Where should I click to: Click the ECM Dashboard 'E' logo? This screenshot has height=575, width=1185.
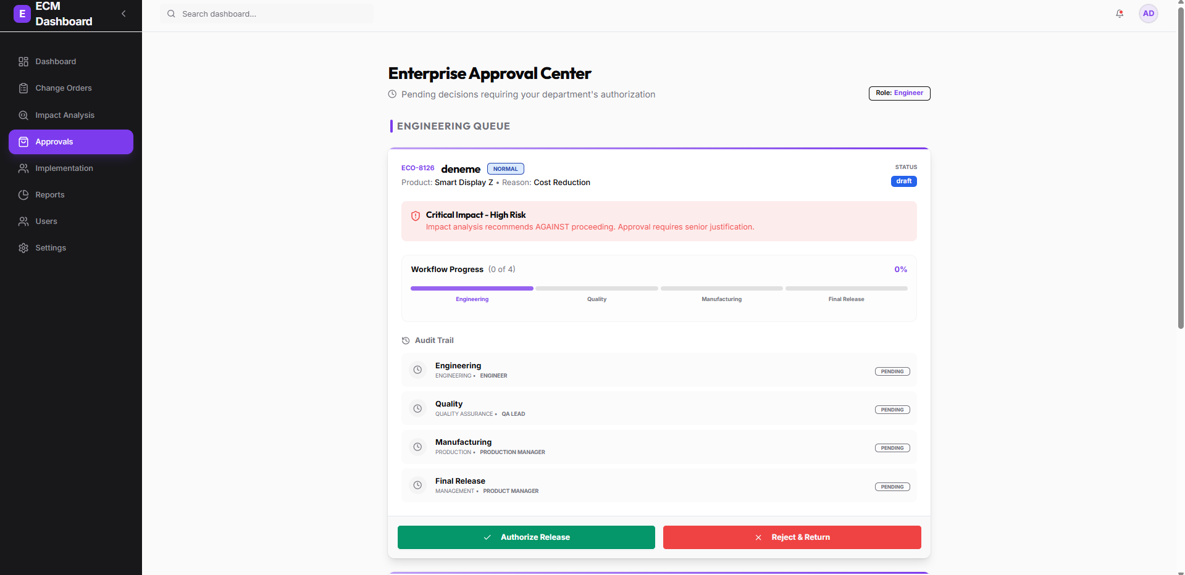click(x=22, y=14)
